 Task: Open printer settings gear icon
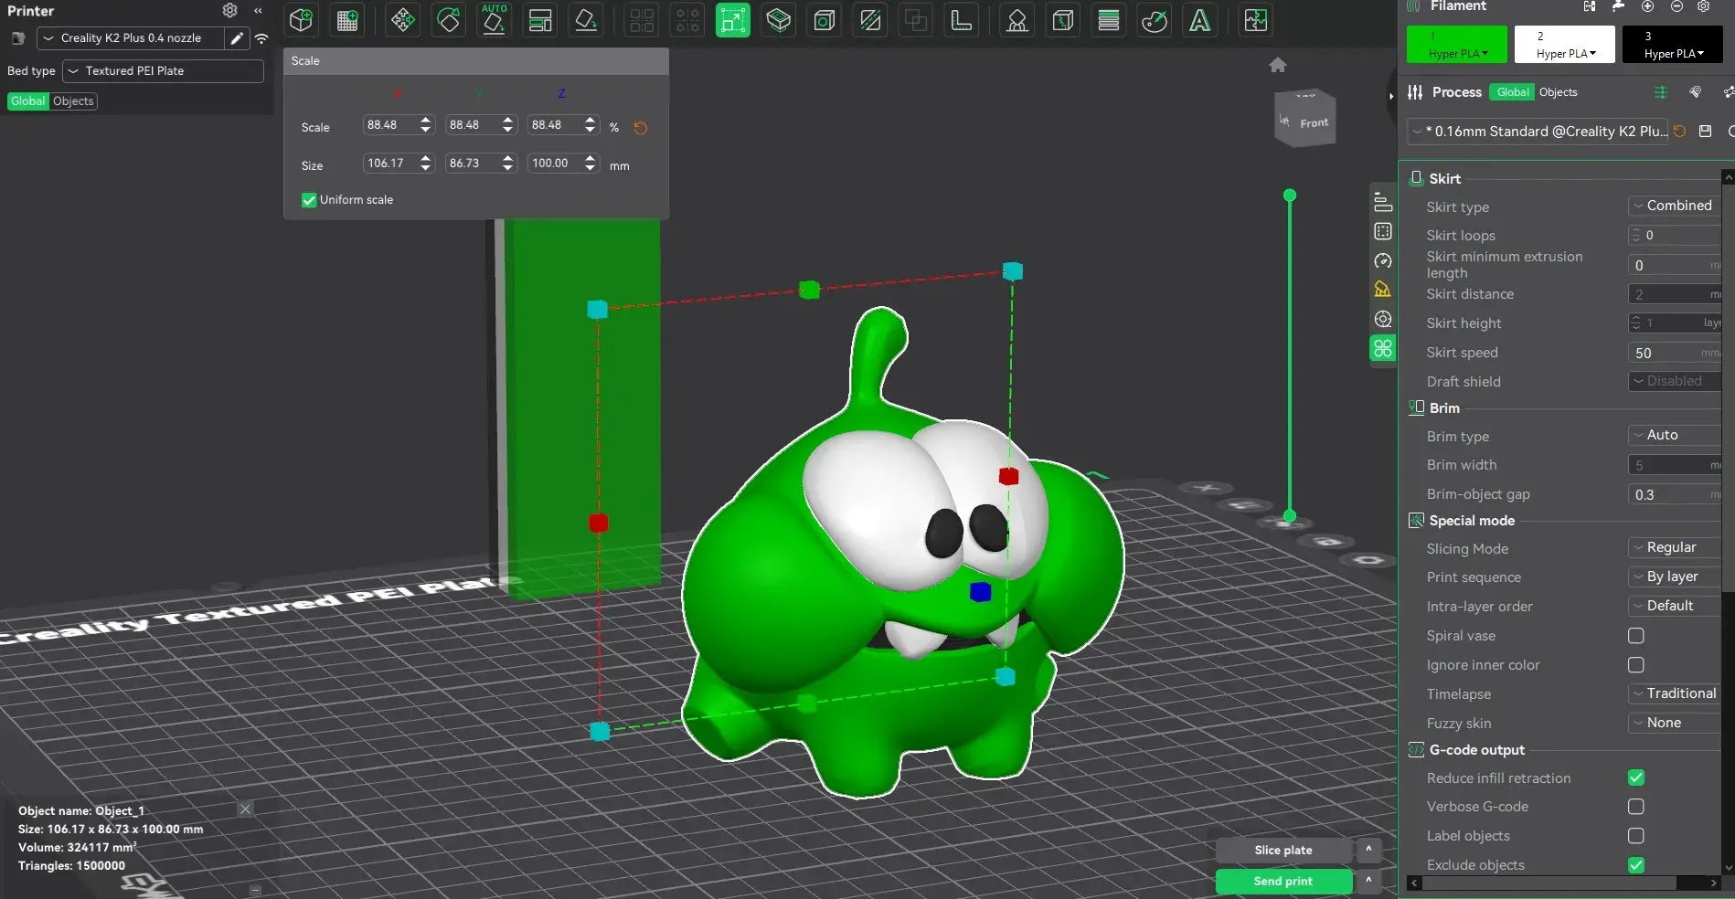point(229,10)
